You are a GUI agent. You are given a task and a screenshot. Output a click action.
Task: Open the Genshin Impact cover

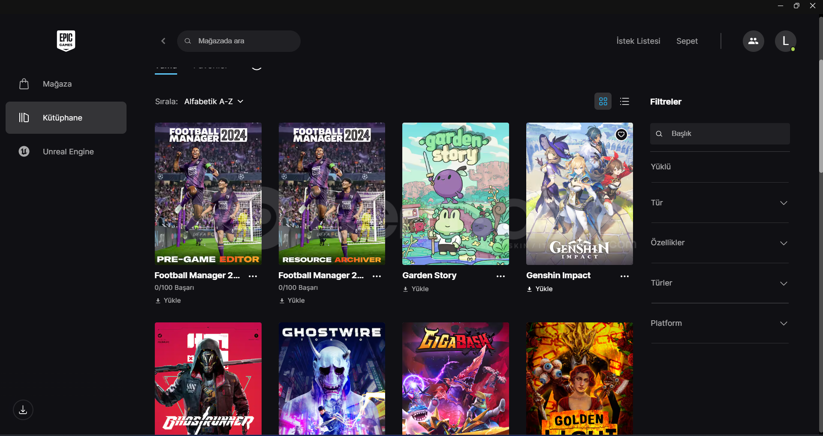pos(579,194)
